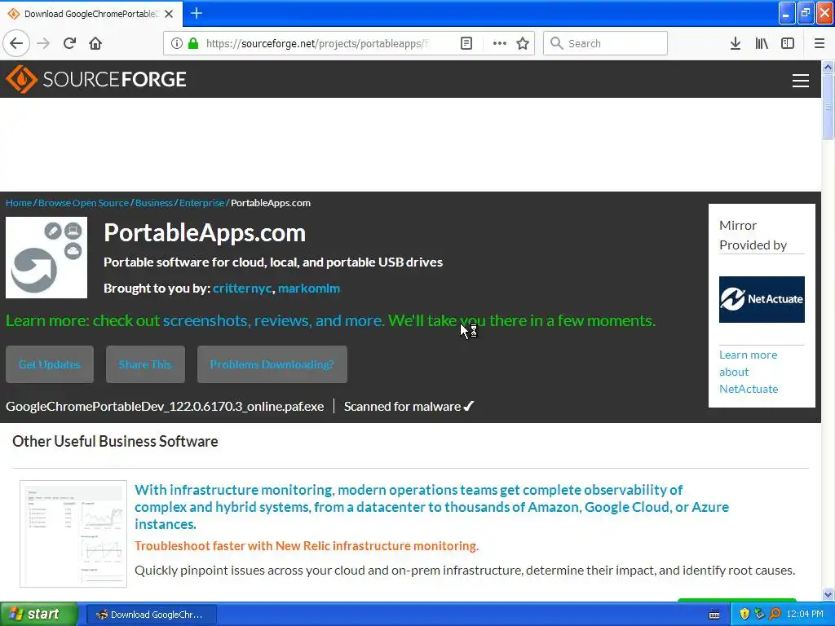
Task: Click page scrollbar down arrow
Action: pyautogui.click(x=828, y=594)
